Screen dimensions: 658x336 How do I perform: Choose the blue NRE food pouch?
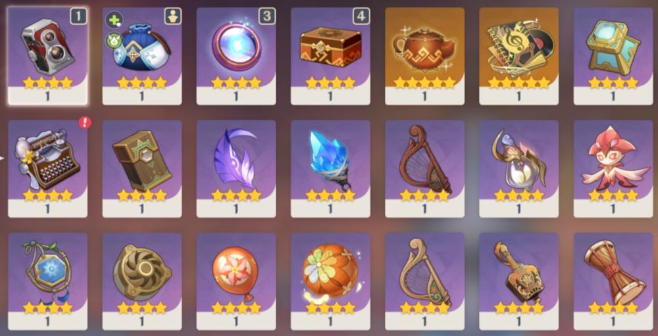(x=142, y=56)
